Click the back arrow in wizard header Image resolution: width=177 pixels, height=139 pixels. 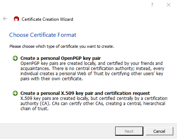[5, 19]
